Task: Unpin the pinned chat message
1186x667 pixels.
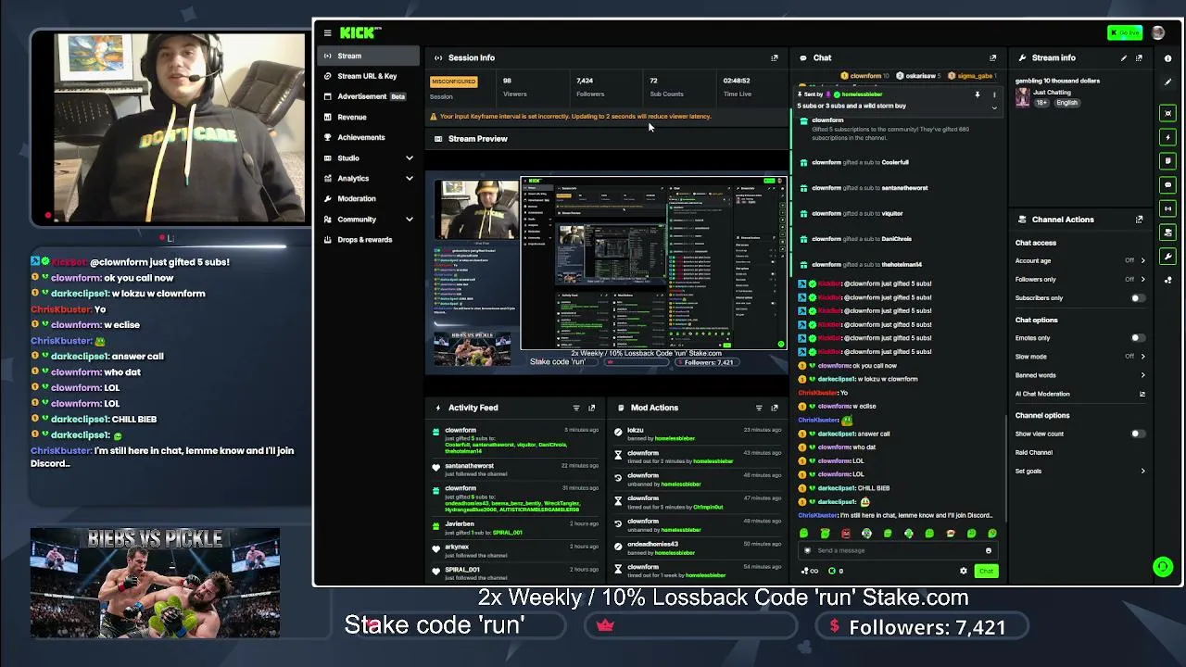Action: coord(977,94)
